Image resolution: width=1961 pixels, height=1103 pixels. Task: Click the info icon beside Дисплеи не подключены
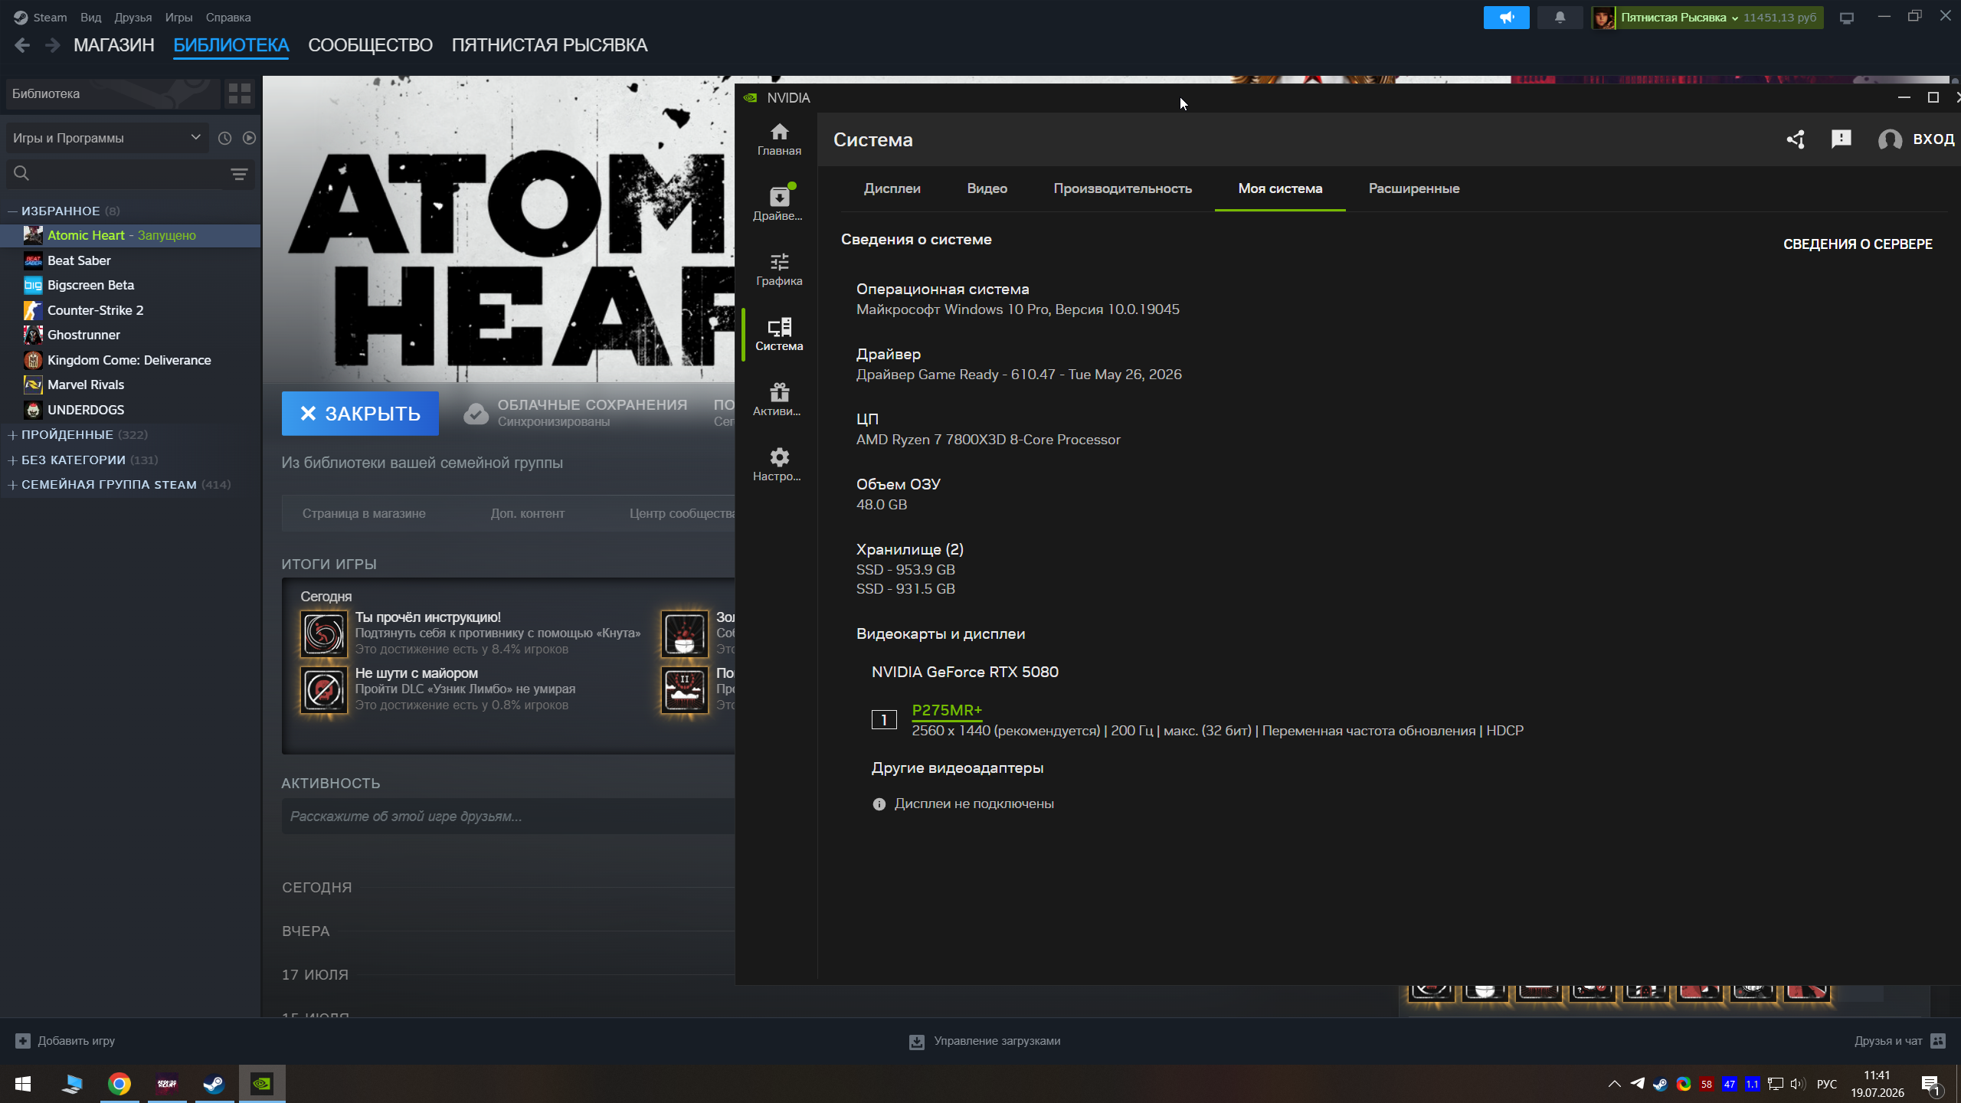click(x=879, y=804)
